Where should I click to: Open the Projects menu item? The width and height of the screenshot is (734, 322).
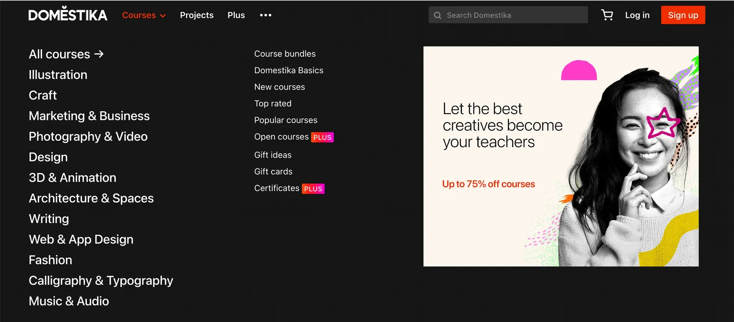pos(197,15)
